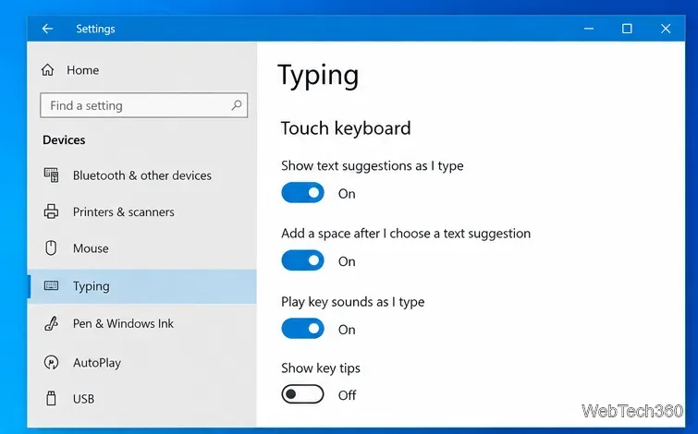Disable Play key sounds as I type

(x=302, y=329)
